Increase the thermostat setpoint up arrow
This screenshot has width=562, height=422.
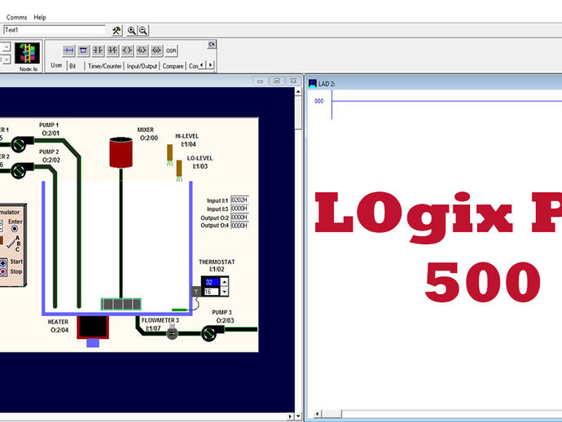point(224,282)
